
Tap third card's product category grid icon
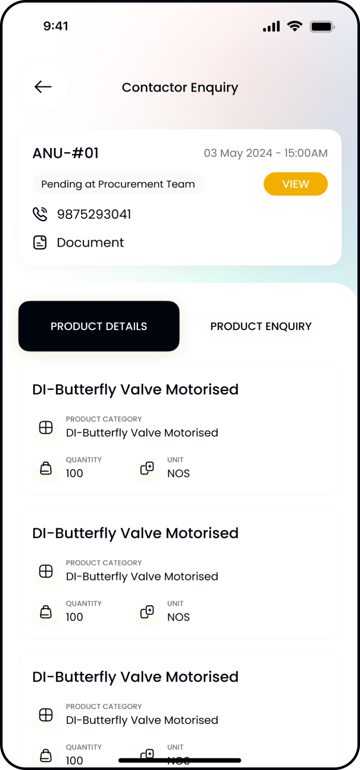(46, 715)
